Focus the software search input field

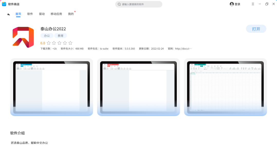coord(139,4)
